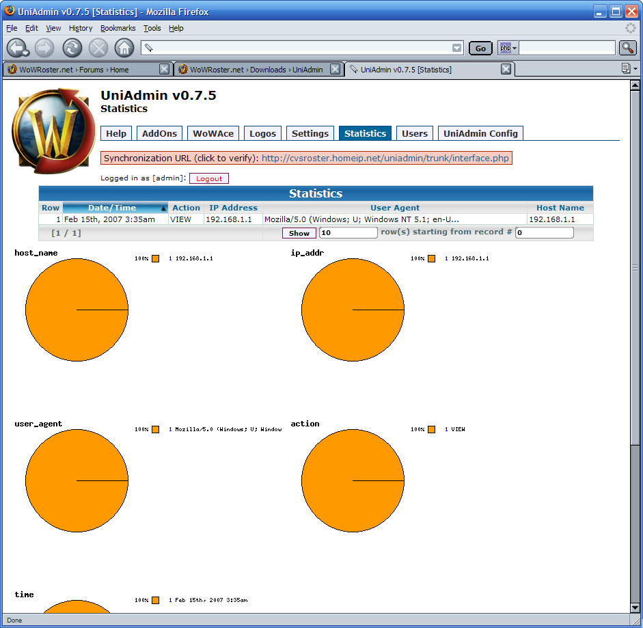Click the scrollbar up arrow
Image resolution: width=643 pixels, height=628 pixels.
635,85
